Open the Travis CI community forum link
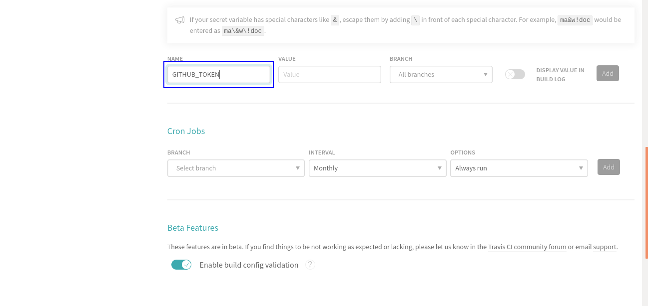The image size is (648, 306). pos(527,247)
